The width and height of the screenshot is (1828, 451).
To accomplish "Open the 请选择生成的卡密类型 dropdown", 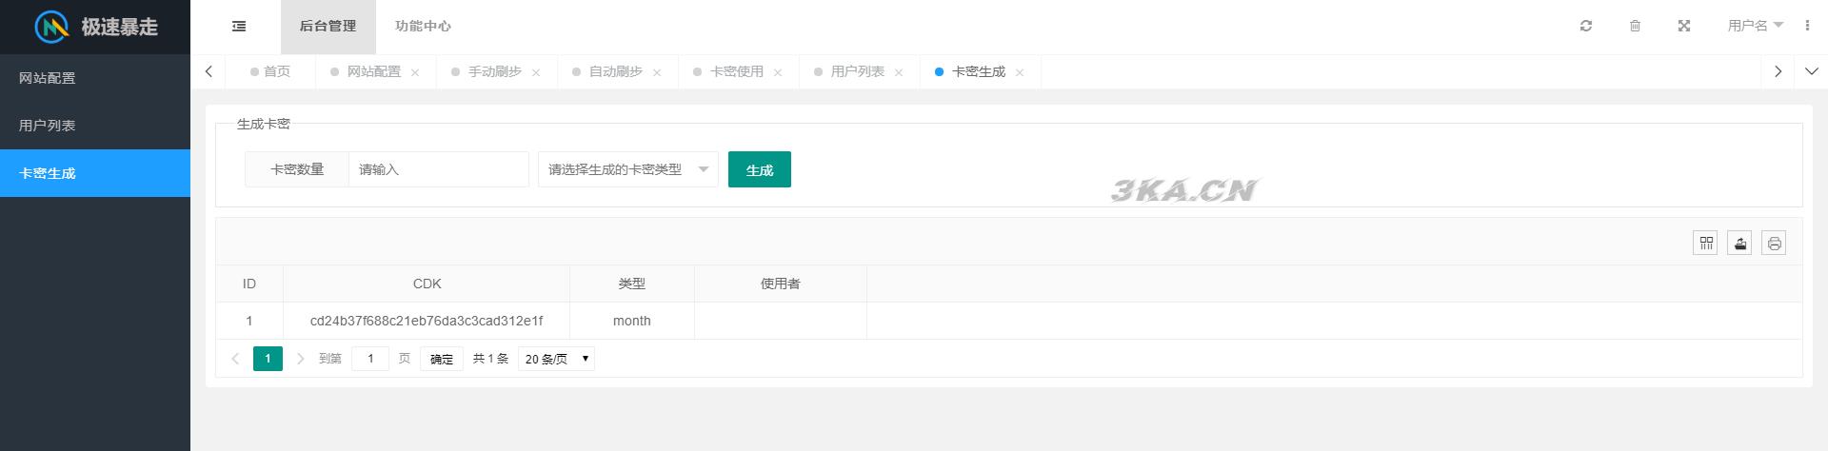I will 627,169.
